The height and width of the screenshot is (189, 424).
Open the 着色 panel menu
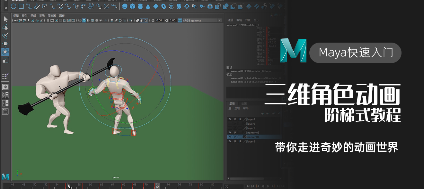pos(24,16)
